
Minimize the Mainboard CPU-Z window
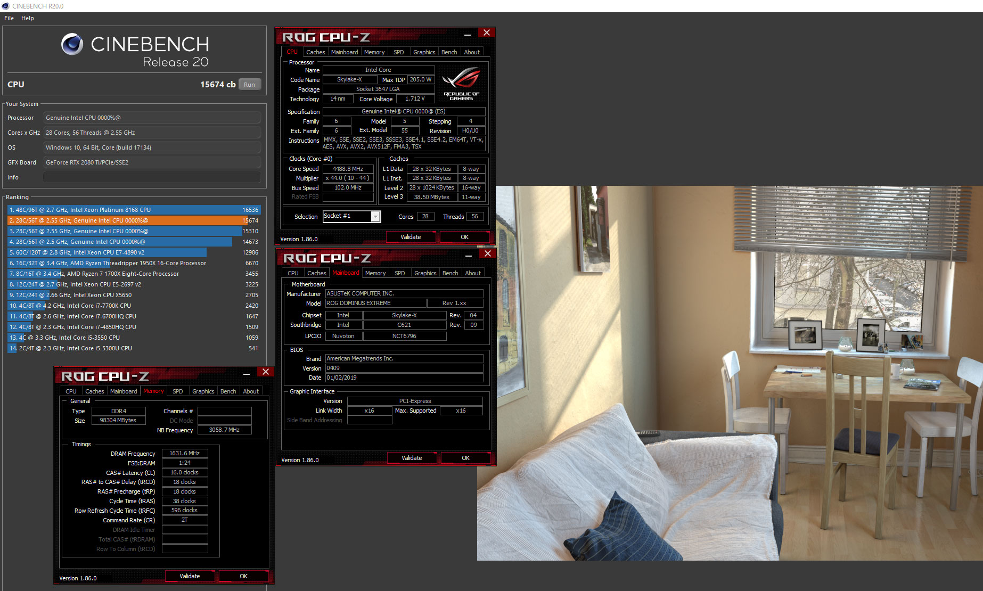point(469,255)
